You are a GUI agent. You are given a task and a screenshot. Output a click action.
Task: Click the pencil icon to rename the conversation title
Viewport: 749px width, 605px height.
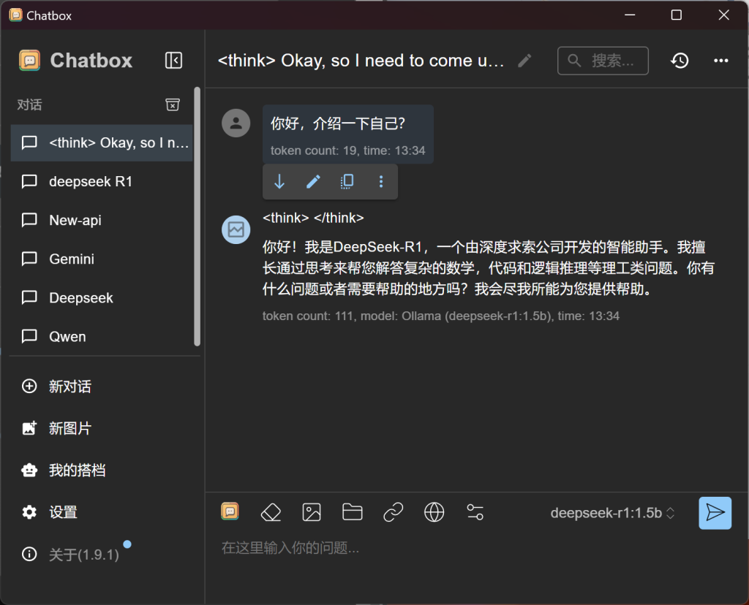[x=524, y=61]
